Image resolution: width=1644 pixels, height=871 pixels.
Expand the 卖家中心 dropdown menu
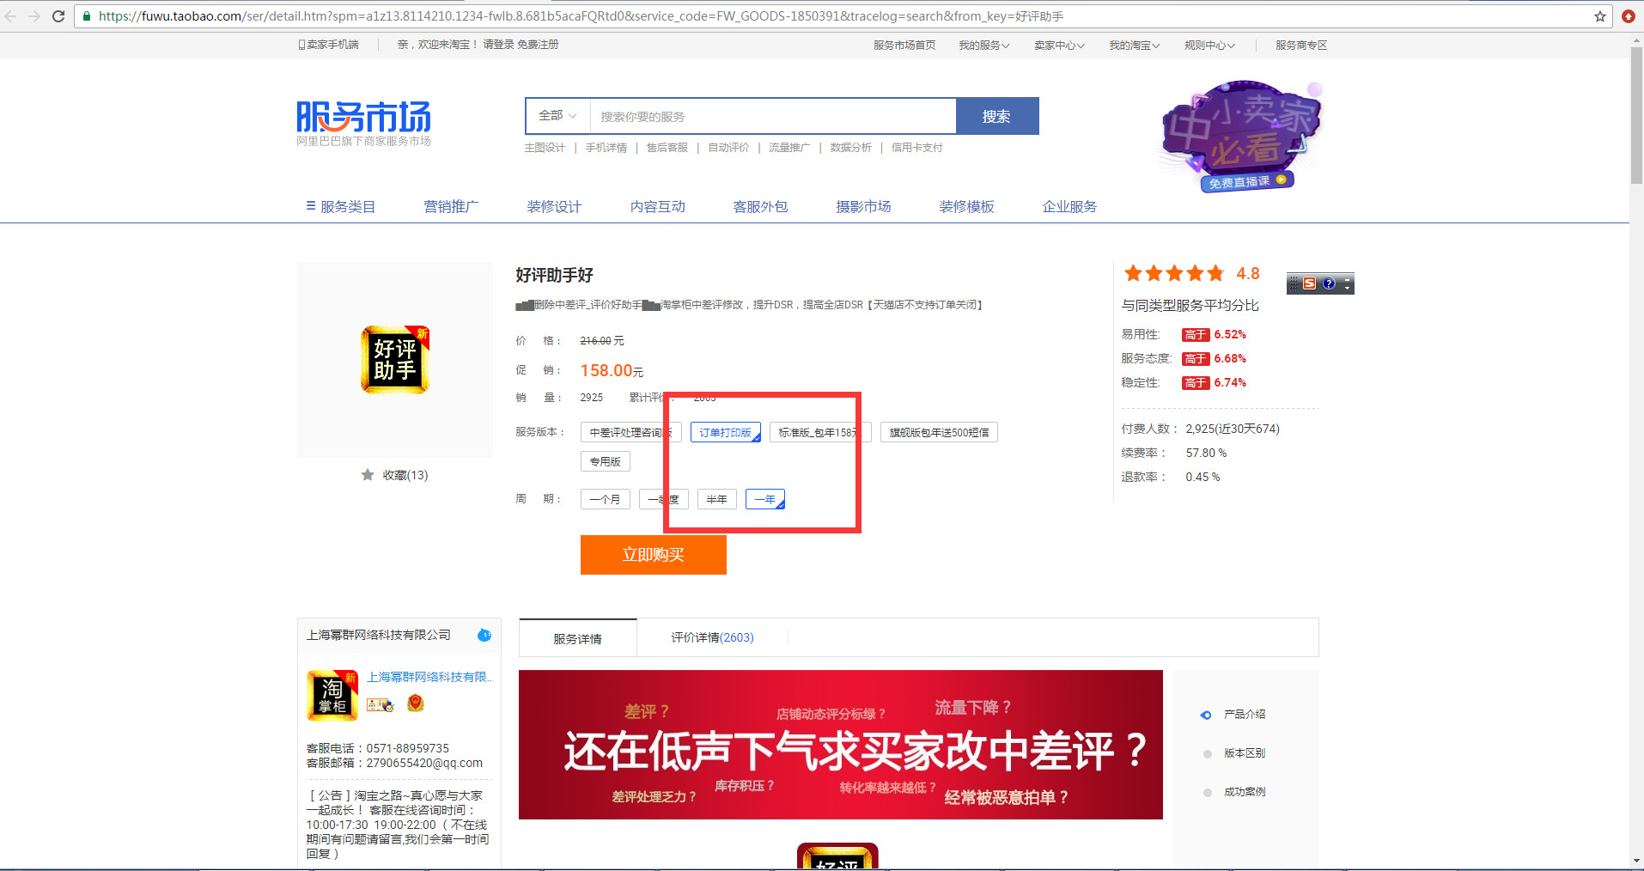[x=1058, y=46]
